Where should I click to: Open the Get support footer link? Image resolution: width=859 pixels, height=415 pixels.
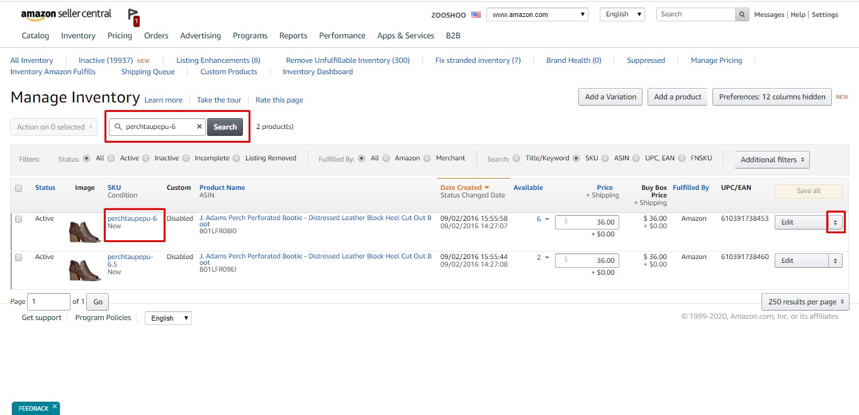point(42,318)
